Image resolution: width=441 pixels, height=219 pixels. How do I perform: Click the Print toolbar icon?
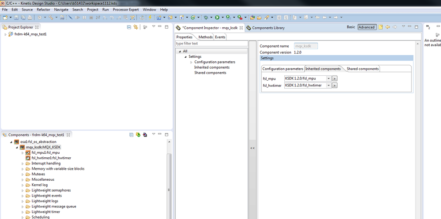(x=30, y=18)
